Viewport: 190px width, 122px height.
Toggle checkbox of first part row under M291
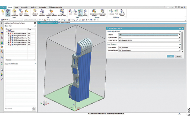coord(10,34)
